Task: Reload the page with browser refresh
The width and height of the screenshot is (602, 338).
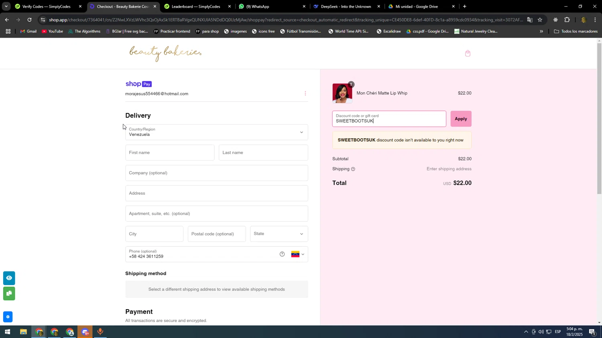Action: click(x=29, y=20)
